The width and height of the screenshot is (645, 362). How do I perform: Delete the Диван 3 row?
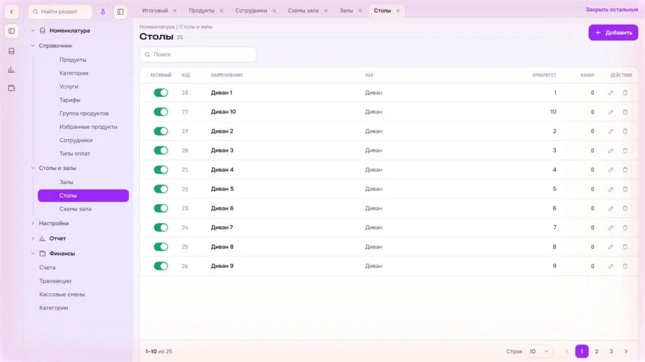(625, 150)
